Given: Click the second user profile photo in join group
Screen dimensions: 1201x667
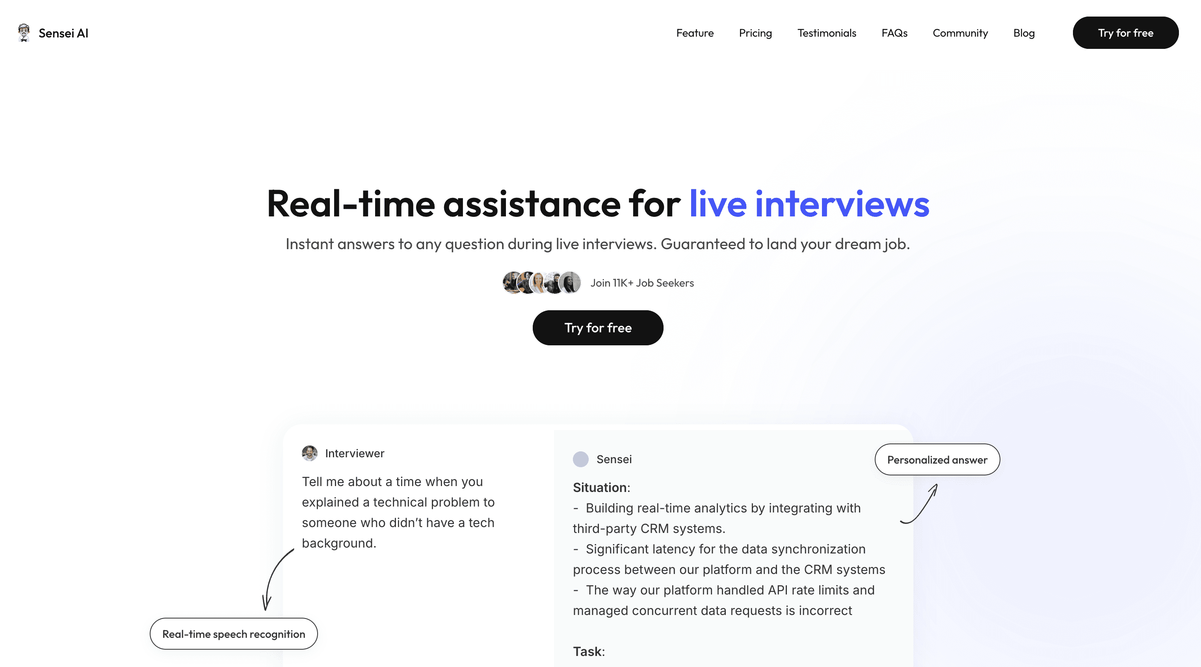Looking at the screenshot, I should click(526, 283).
